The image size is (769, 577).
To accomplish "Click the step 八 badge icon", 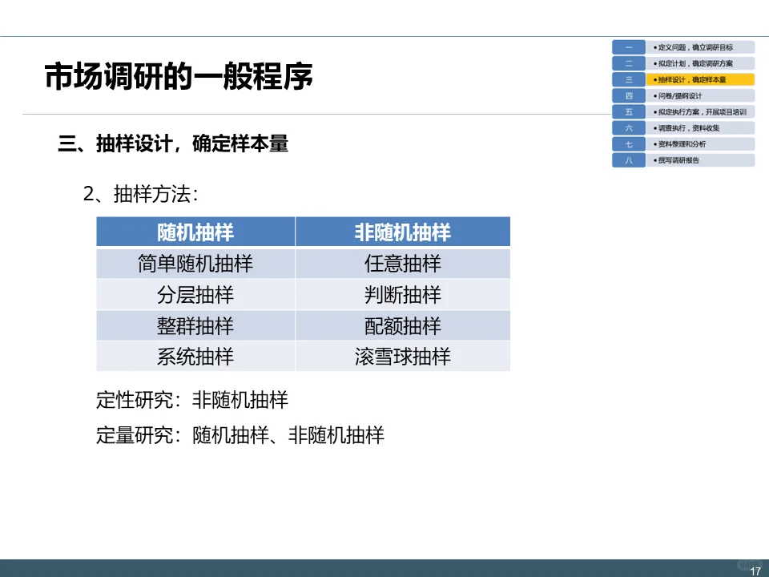I will point(629,159).
